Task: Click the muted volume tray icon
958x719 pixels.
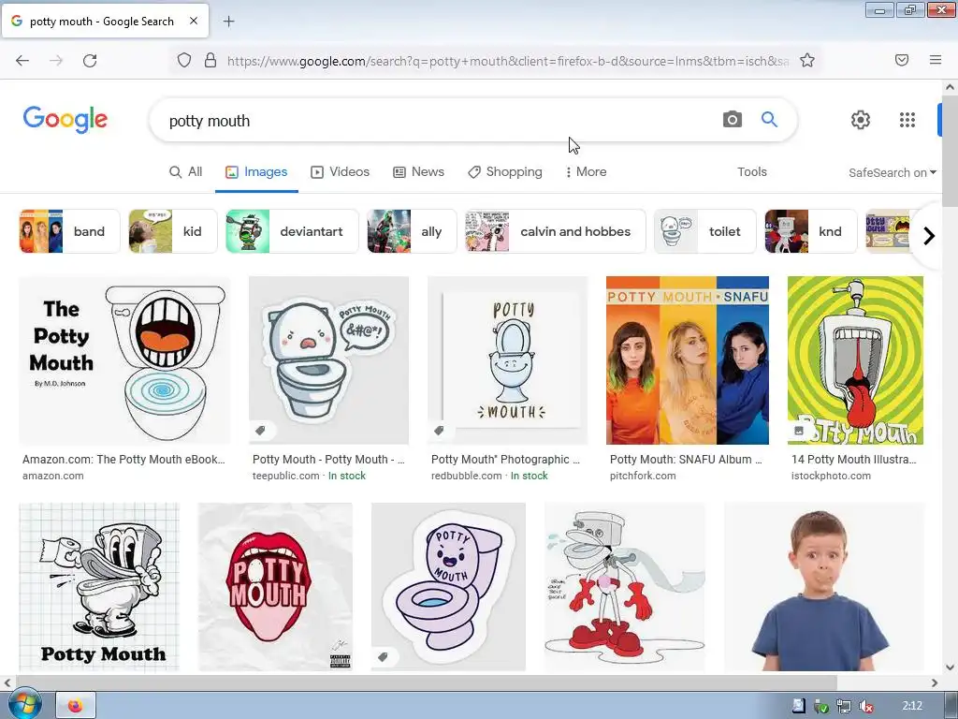Action: coord(865,706)
